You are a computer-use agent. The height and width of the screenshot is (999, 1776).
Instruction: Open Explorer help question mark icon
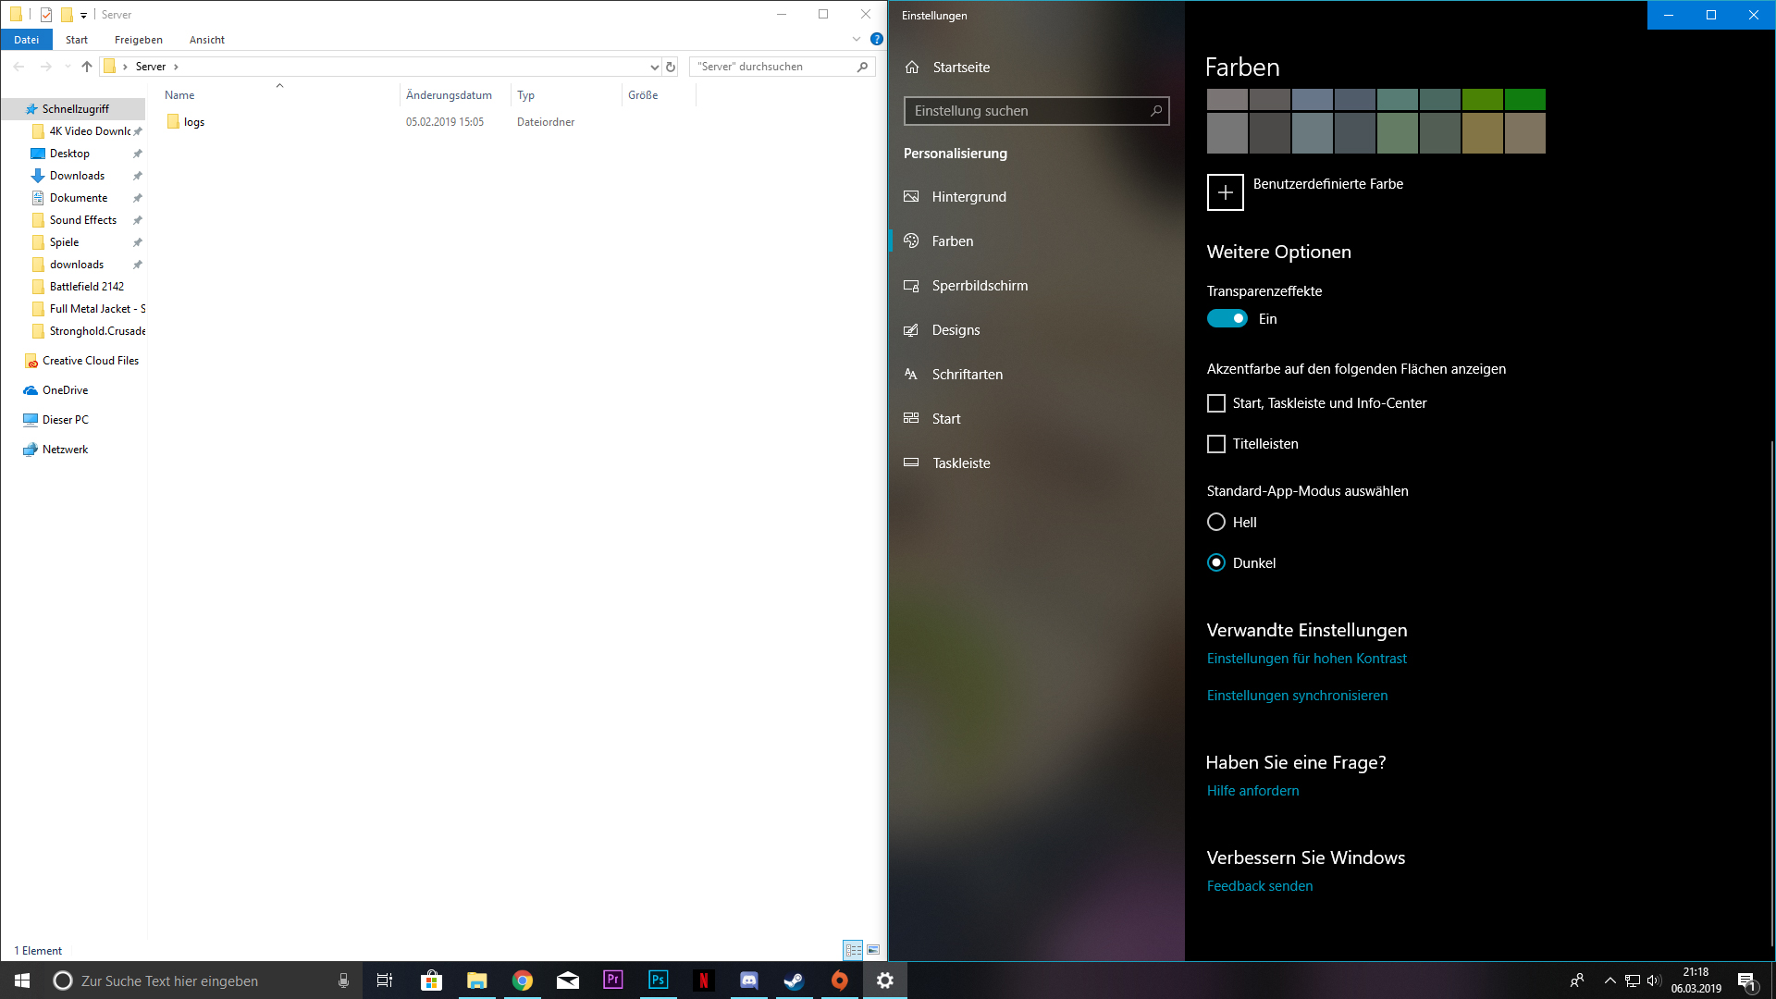(x=876, y=39)
